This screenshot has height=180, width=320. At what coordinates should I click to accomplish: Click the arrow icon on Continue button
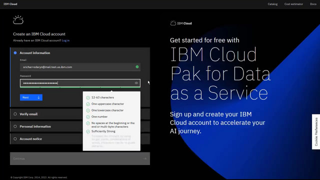[x=144, y=158]
